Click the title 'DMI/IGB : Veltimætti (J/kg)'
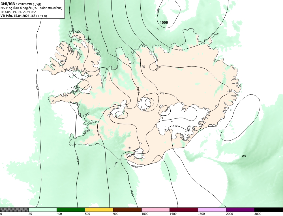 21,4
